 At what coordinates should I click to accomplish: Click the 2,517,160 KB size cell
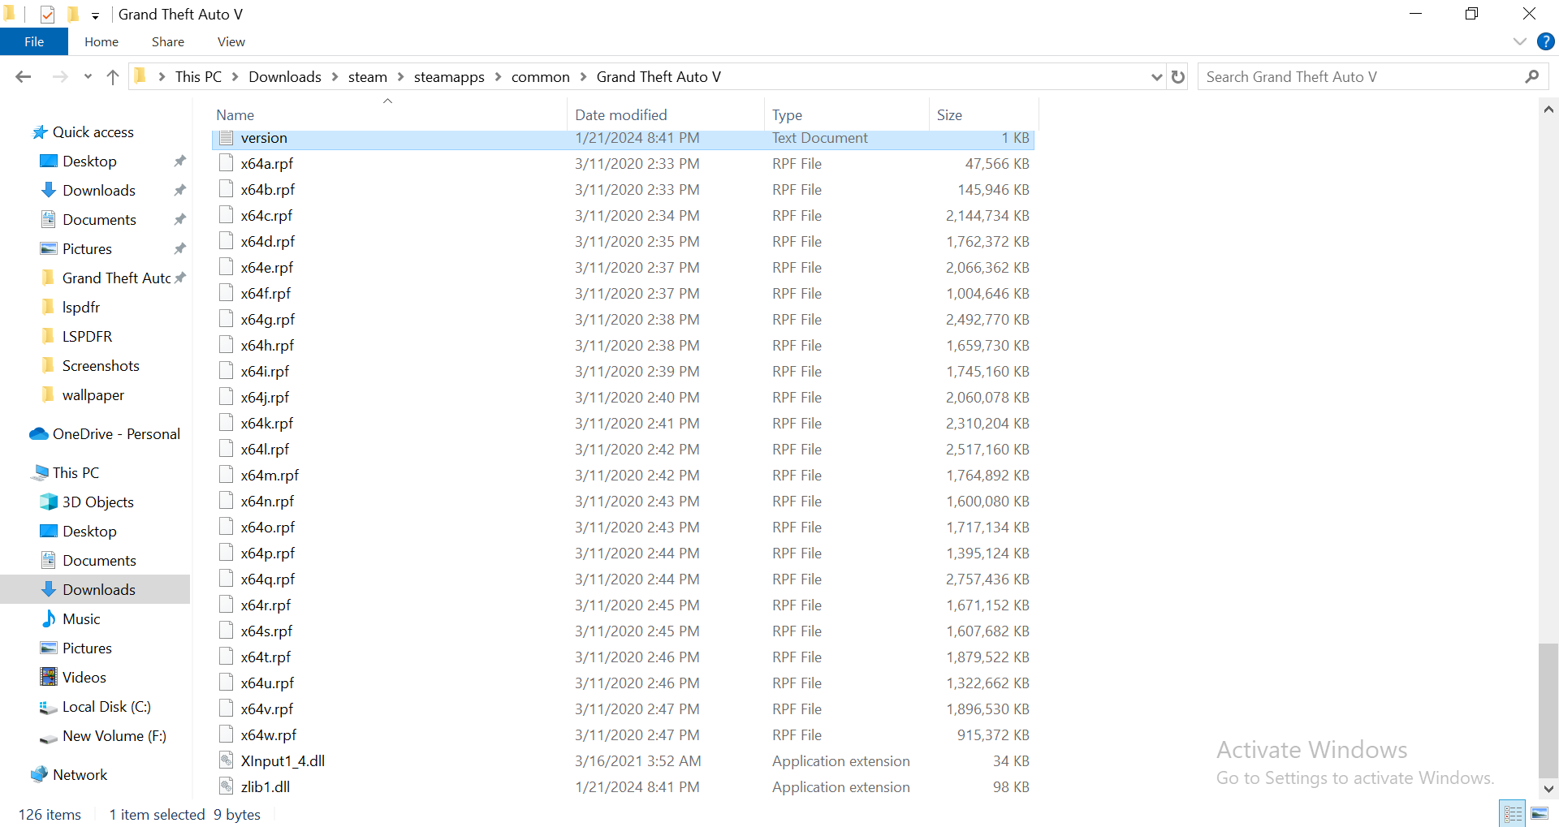click(x=987, y=449)
